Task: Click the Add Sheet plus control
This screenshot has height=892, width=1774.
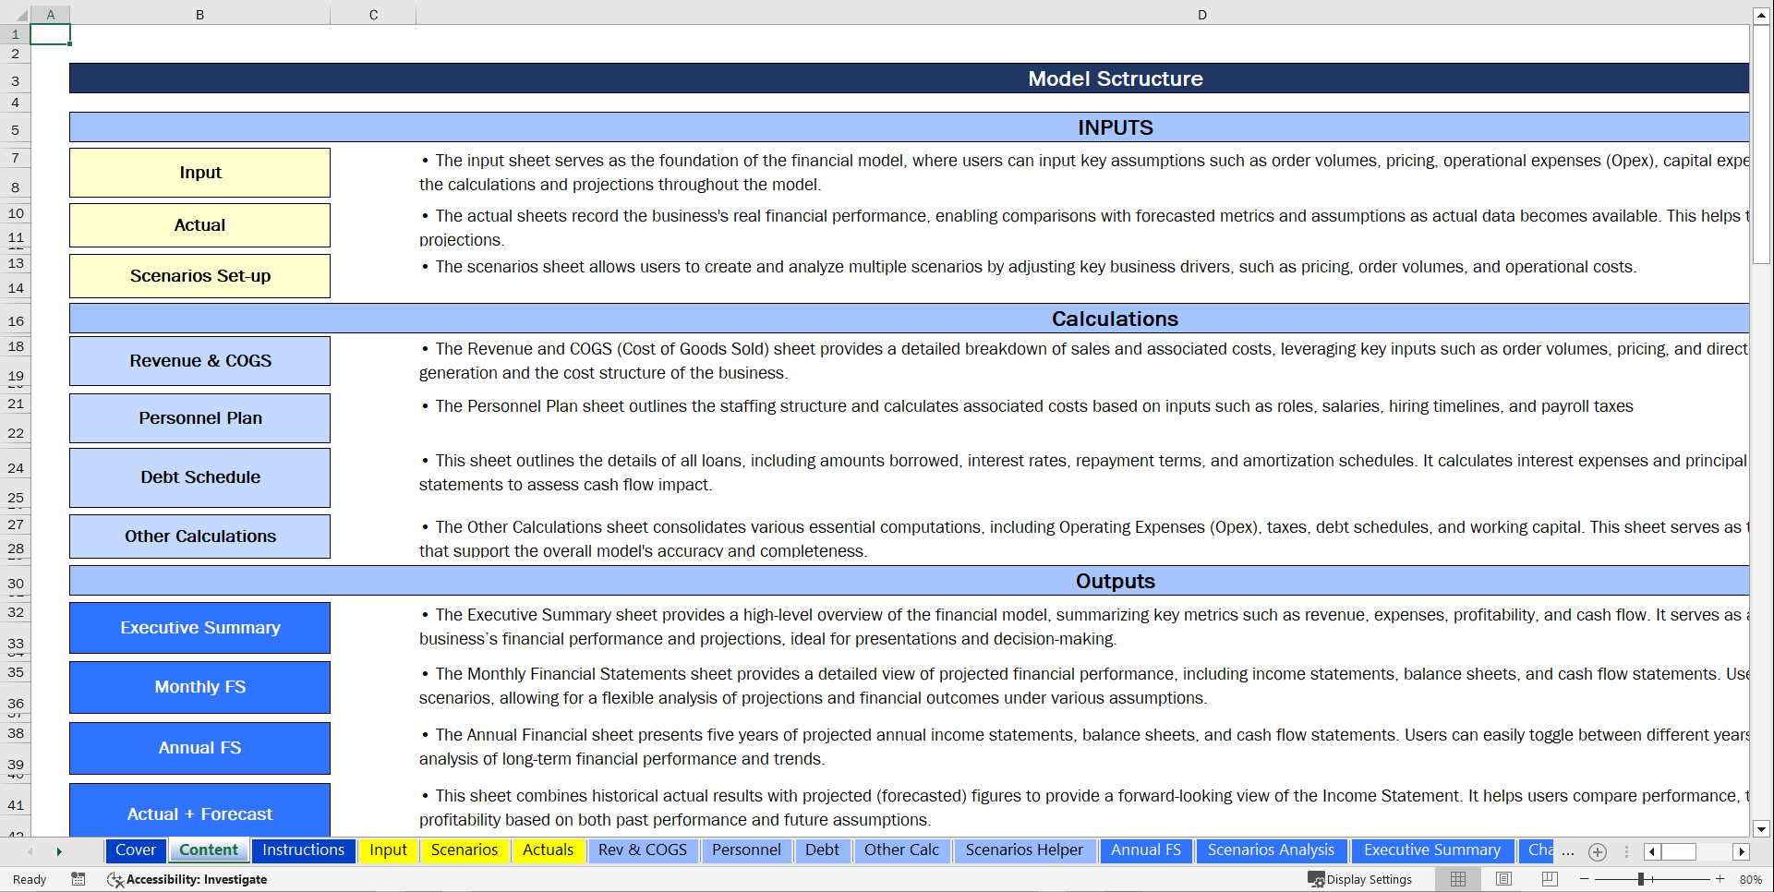Action: coord(1598,852)
